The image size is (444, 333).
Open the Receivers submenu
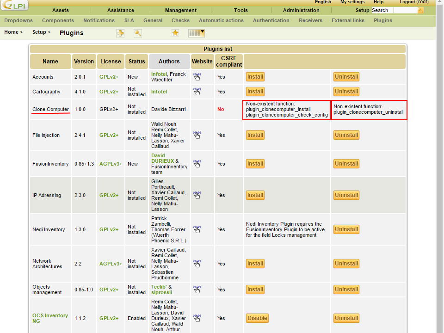point(310,20)
